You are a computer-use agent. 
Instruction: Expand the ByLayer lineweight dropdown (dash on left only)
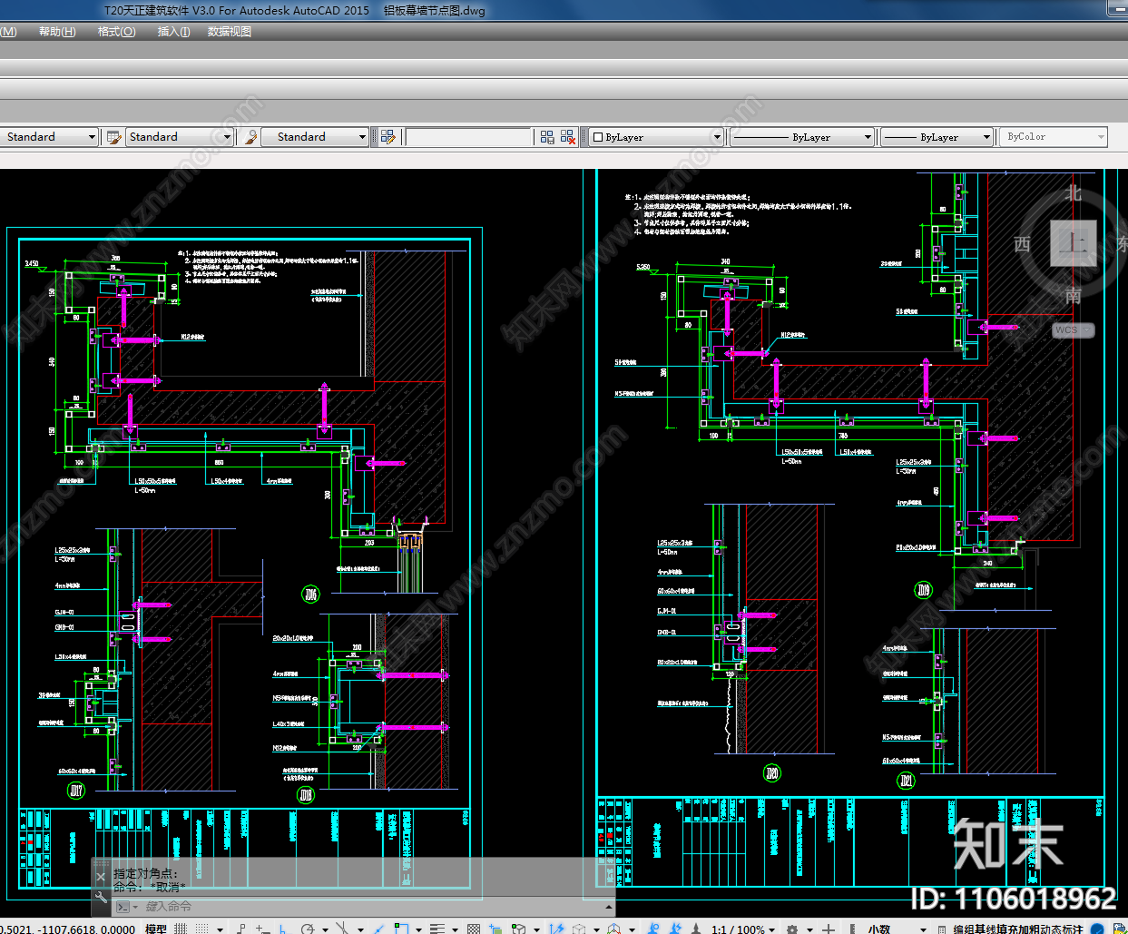tap(986, 137)
